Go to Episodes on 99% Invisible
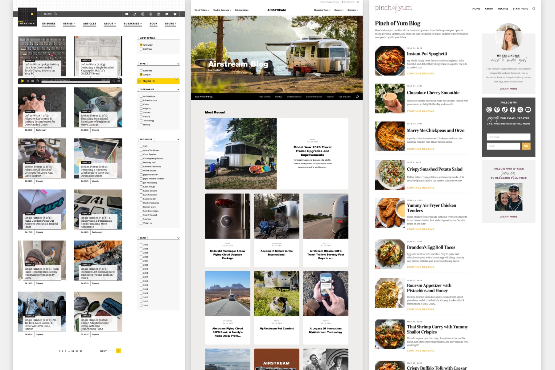The image size is (555, 370). 49,24
